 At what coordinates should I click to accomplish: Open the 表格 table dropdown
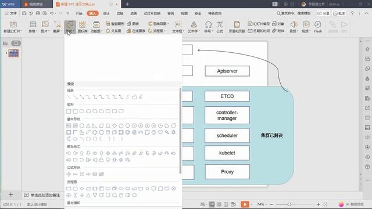[33, 31]
